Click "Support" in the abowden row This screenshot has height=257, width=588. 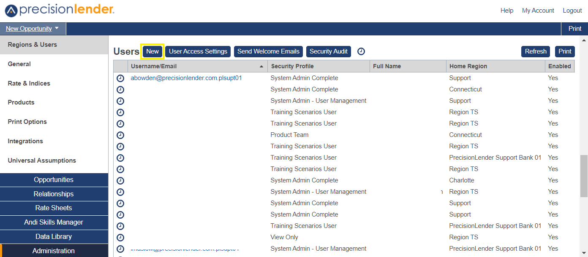coord(460,78)
